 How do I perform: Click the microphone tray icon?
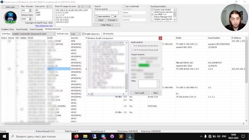point(205,136)
